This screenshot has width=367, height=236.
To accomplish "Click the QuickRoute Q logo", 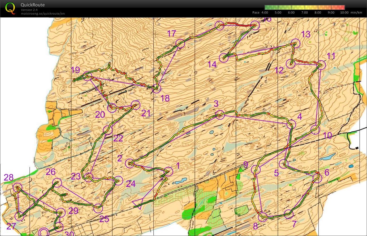I will click(x=10, y=8).
